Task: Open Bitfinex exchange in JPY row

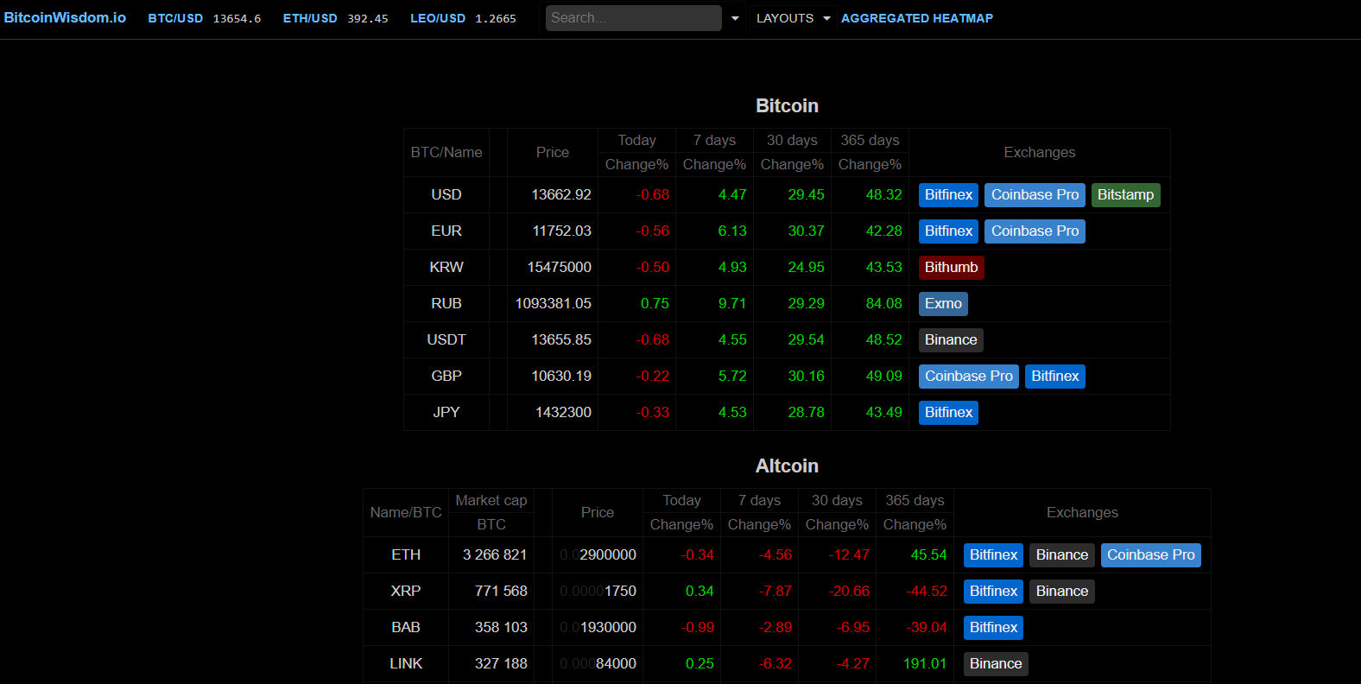Action: click(948, 413)
